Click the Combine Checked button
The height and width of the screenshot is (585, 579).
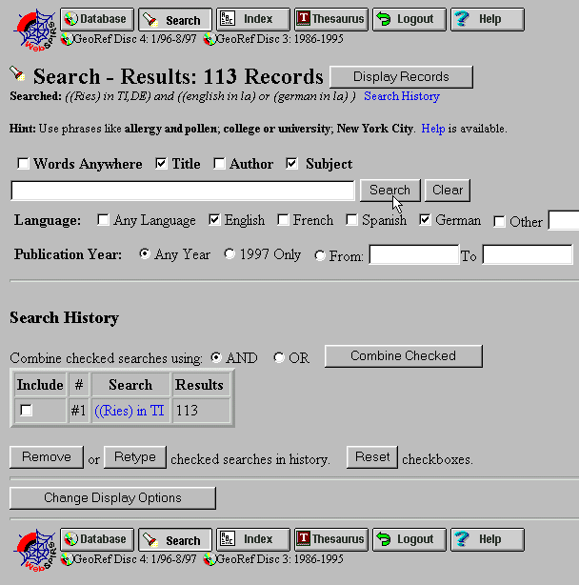click(x=404, y=356)
